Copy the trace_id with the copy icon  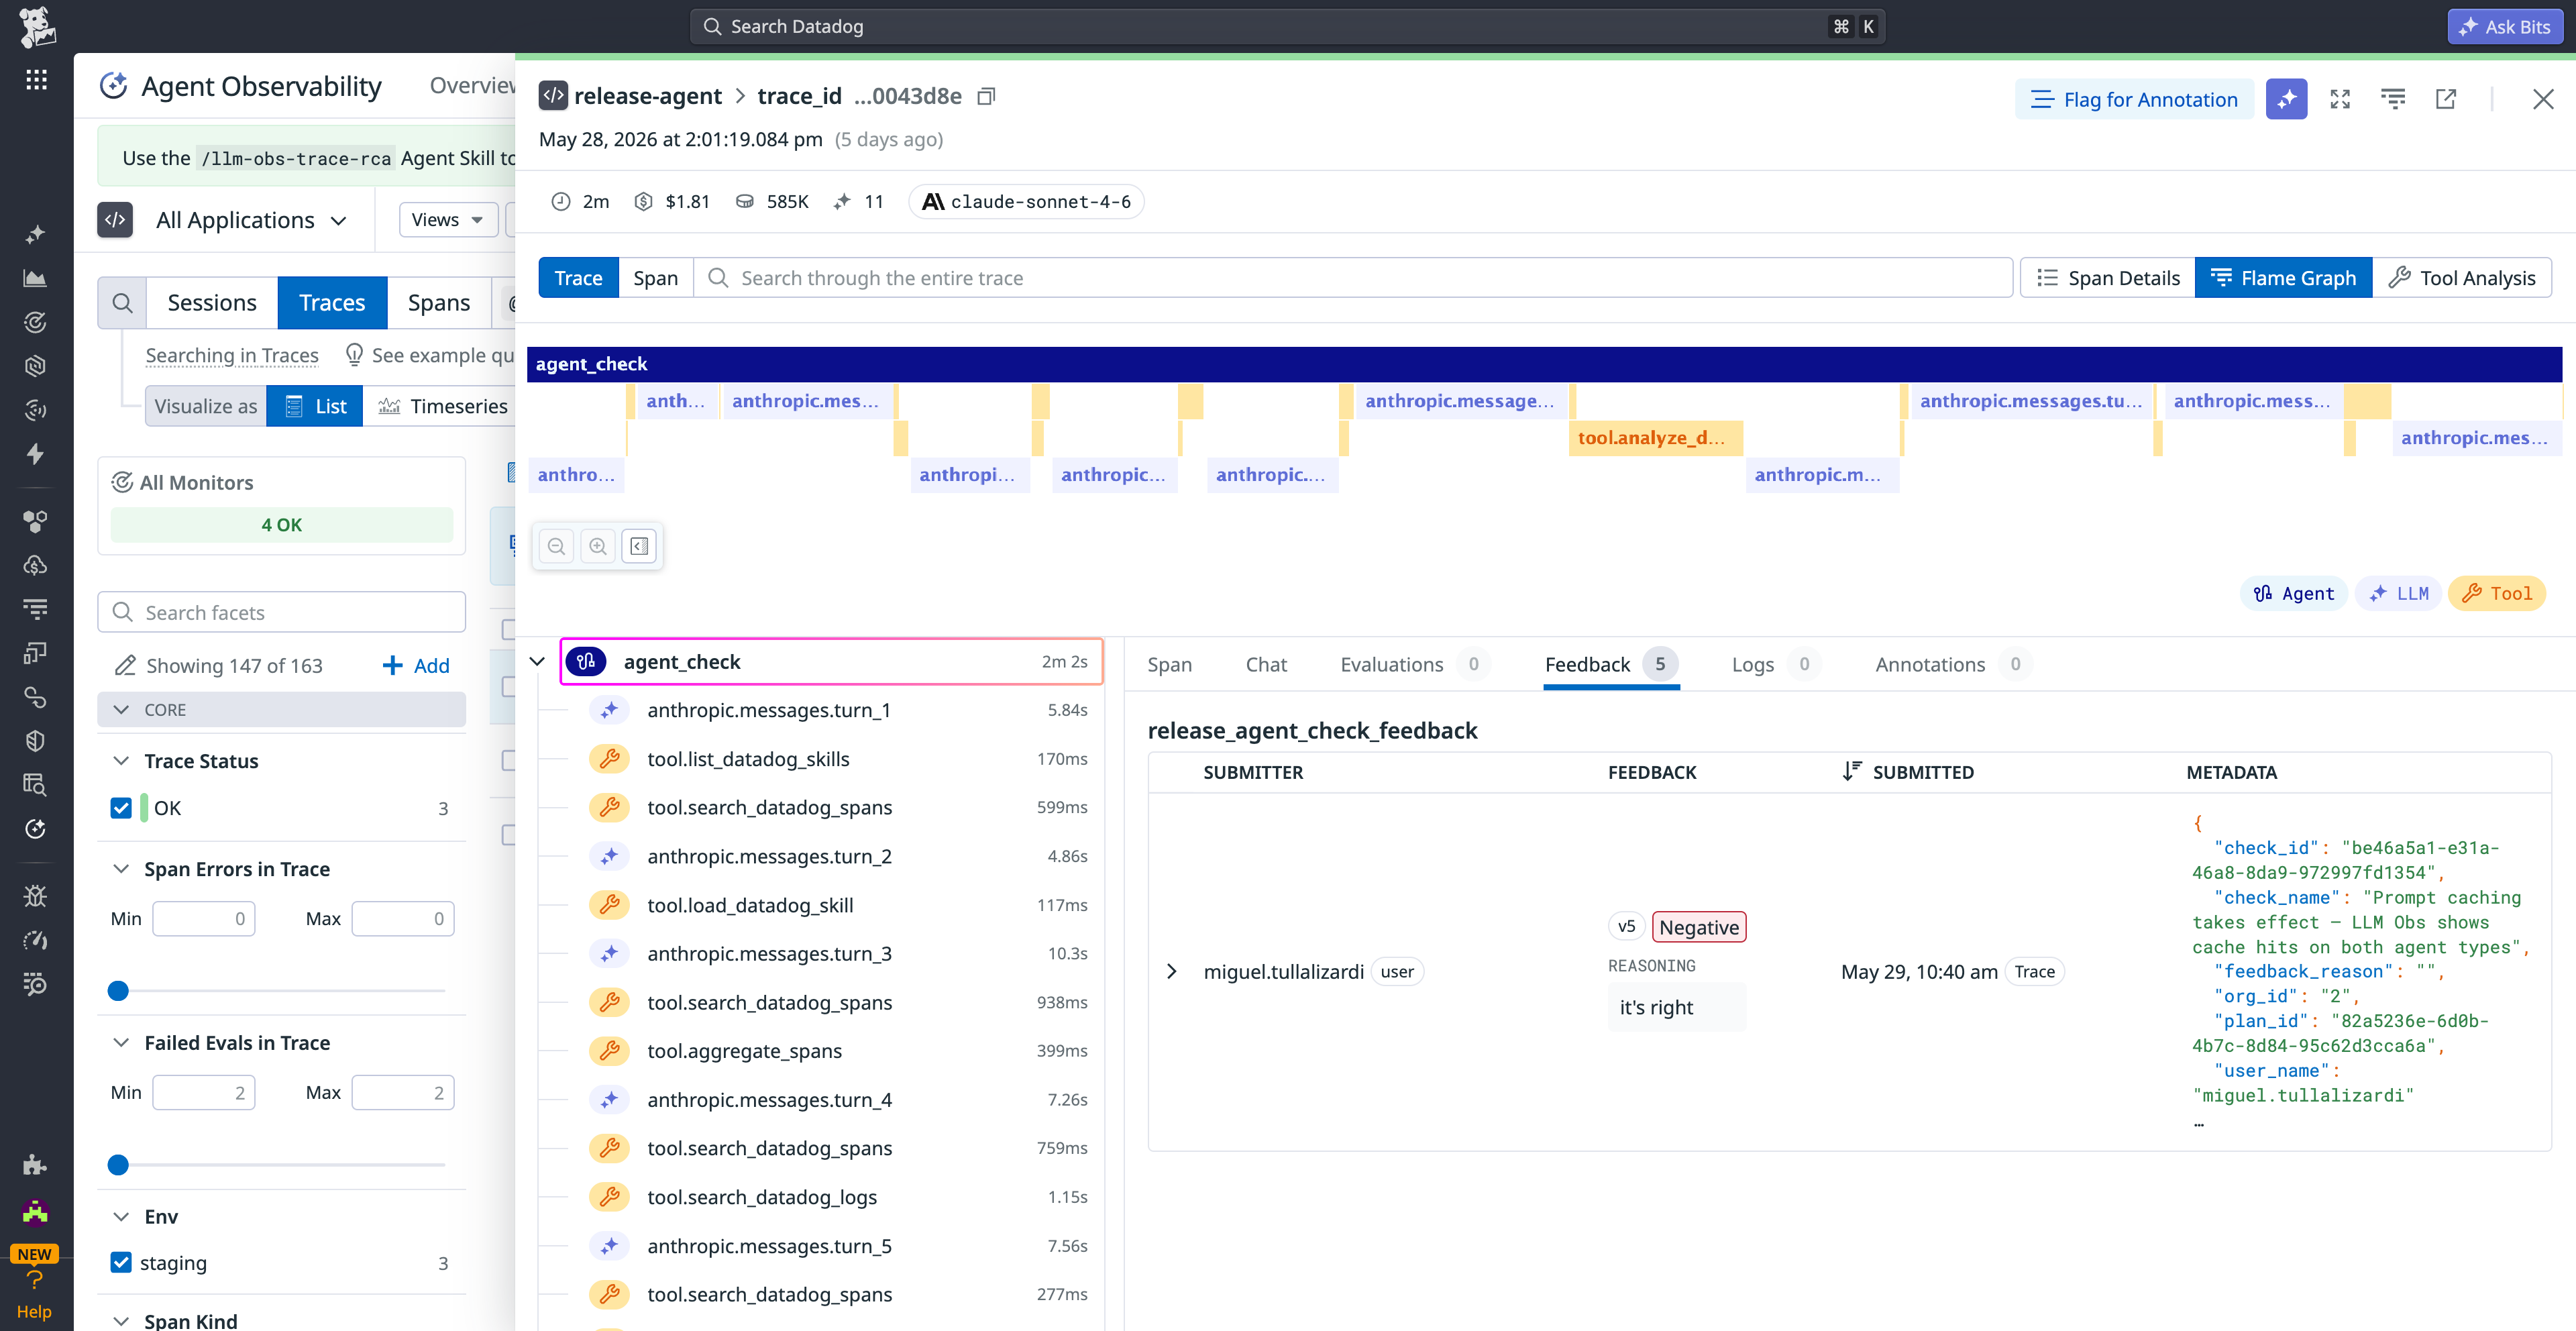coord(986,96)
